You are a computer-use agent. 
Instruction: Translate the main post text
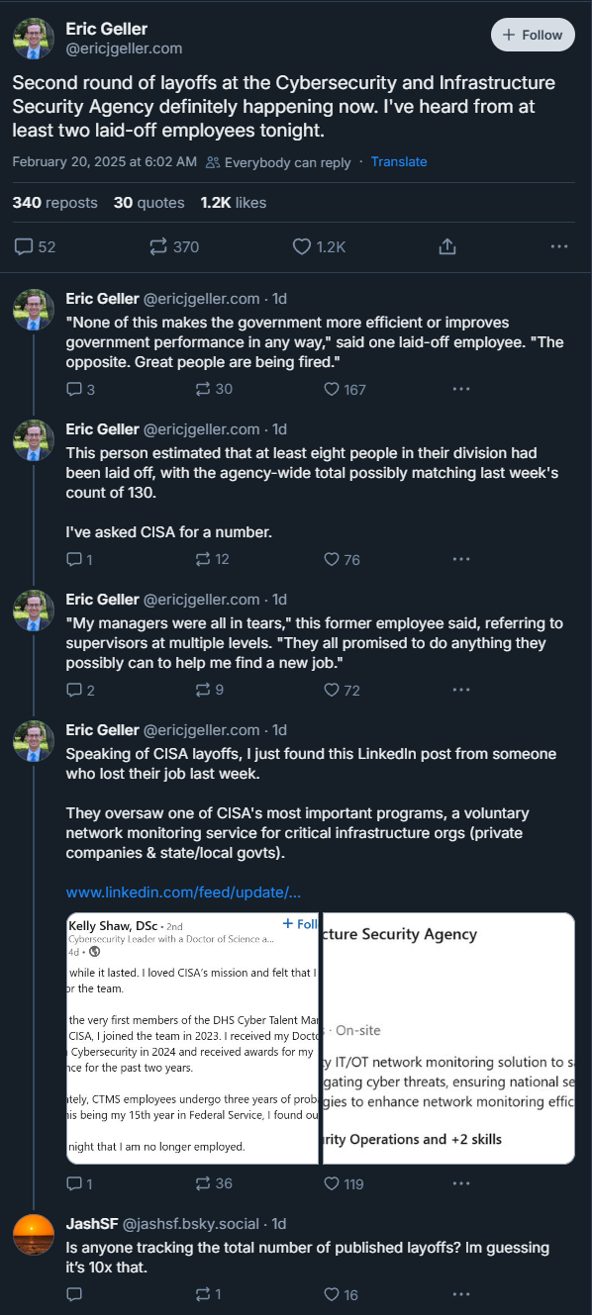pyautogui.click(x=399, y=161)
